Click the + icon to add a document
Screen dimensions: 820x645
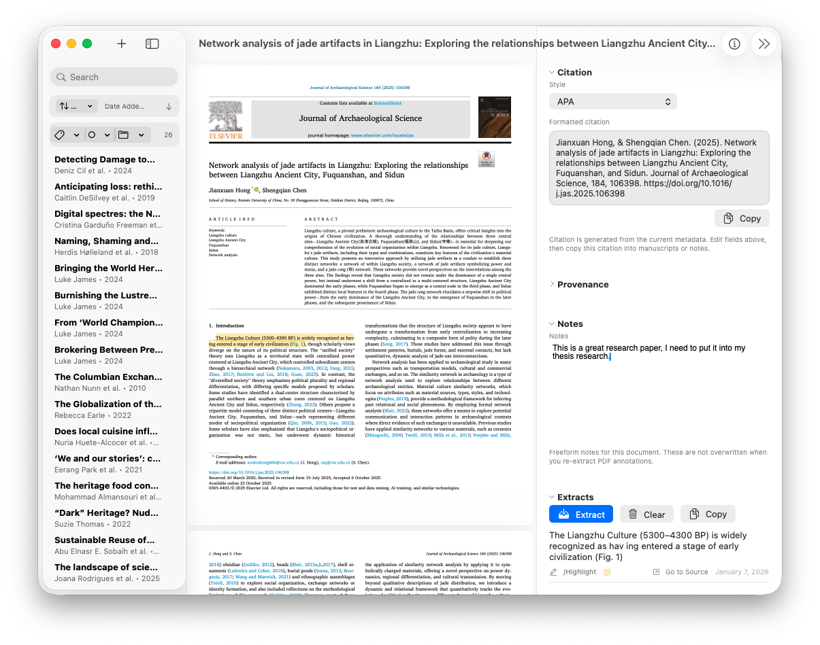click(121, 43)
